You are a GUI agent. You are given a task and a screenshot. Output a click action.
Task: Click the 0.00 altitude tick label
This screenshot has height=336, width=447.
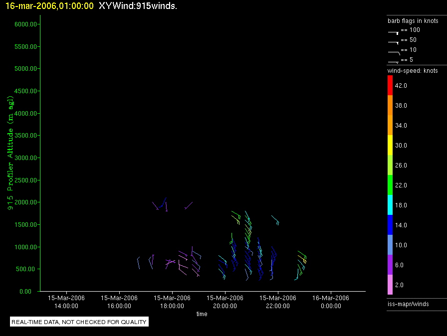pyautogui.click(x=25, y=291)
